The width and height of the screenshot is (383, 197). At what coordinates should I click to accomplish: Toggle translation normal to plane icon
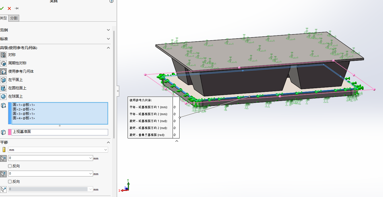coord(3,189)
